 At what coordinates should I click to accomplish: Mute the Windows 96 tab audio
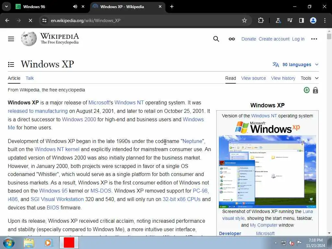click(x=75, y=6)
